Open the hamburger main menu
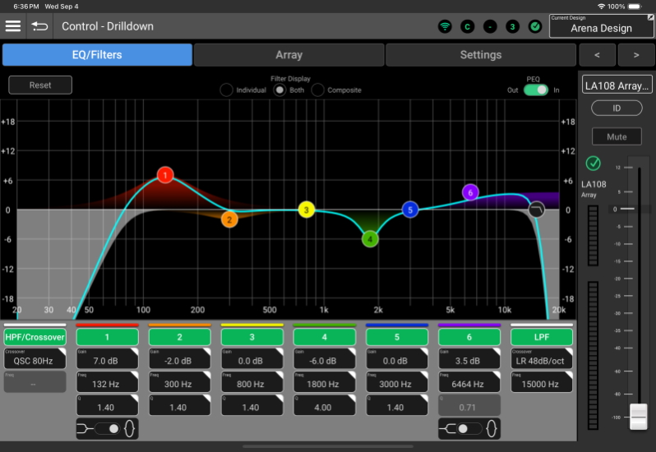This screenshot has width=656, height=452. 13,26
